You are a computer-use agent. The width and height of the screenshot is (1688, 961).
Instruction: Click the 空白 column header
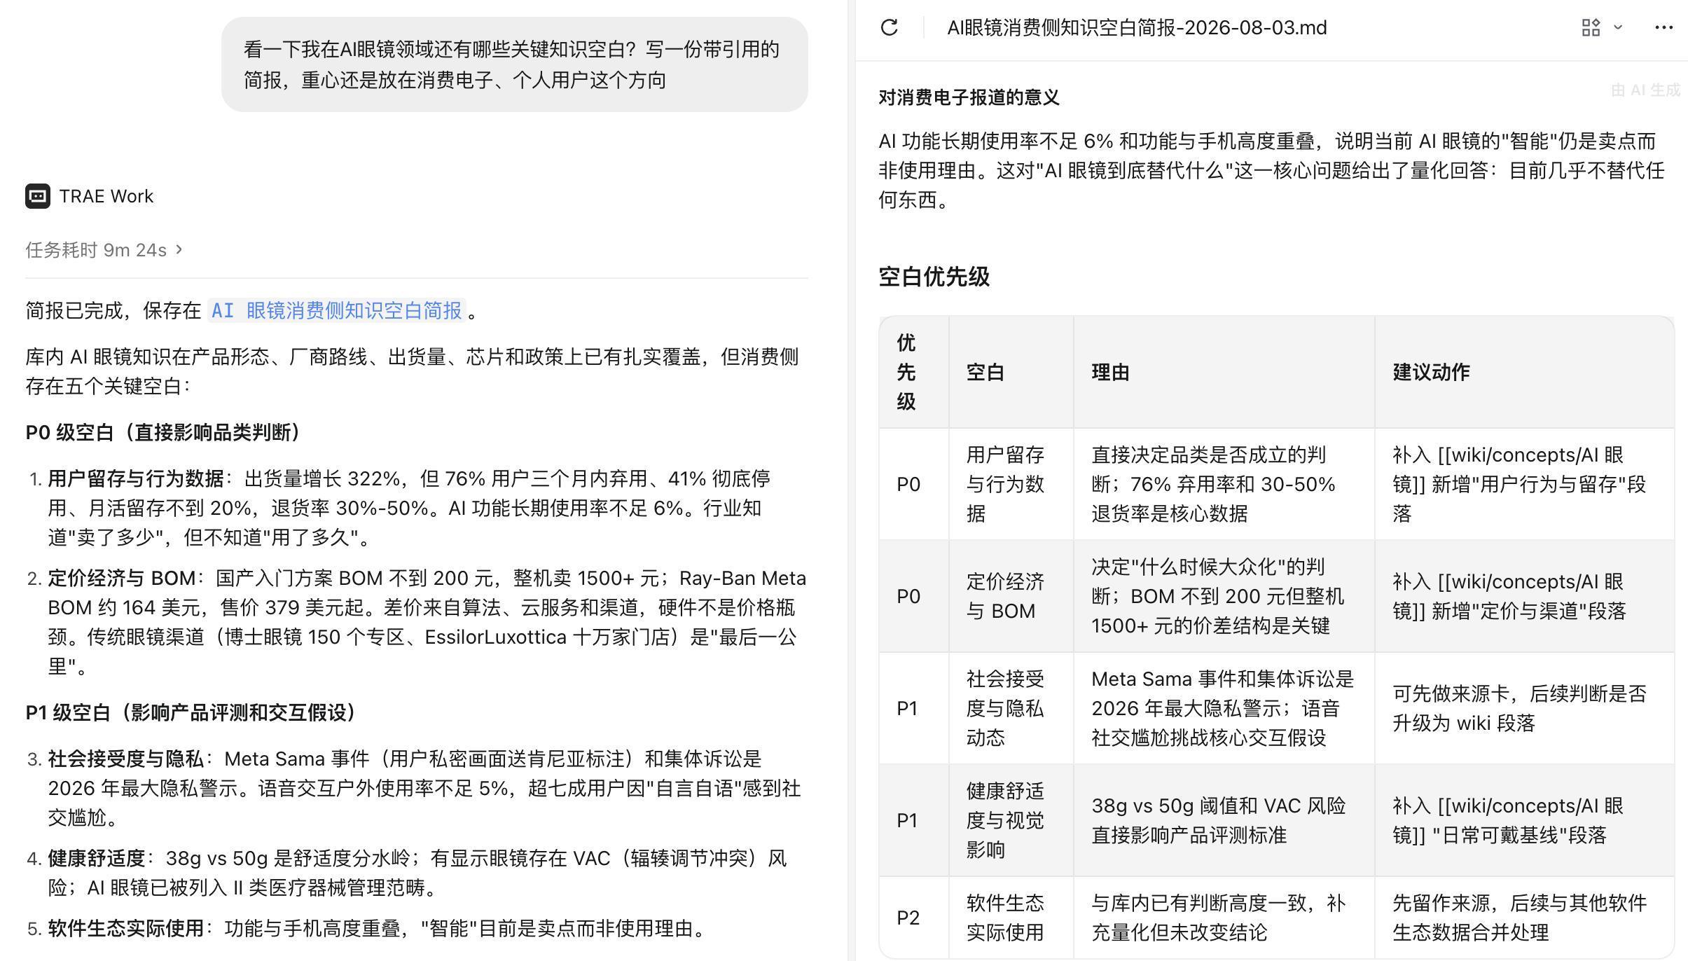[1011, 372]
